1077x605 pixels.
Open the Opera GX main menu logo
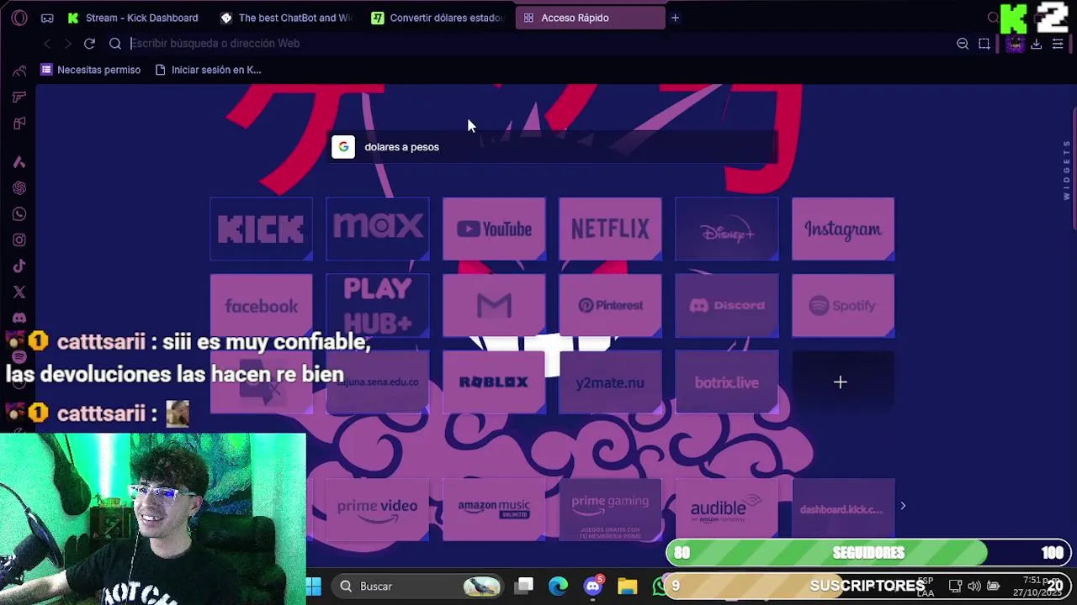(19, 18)
